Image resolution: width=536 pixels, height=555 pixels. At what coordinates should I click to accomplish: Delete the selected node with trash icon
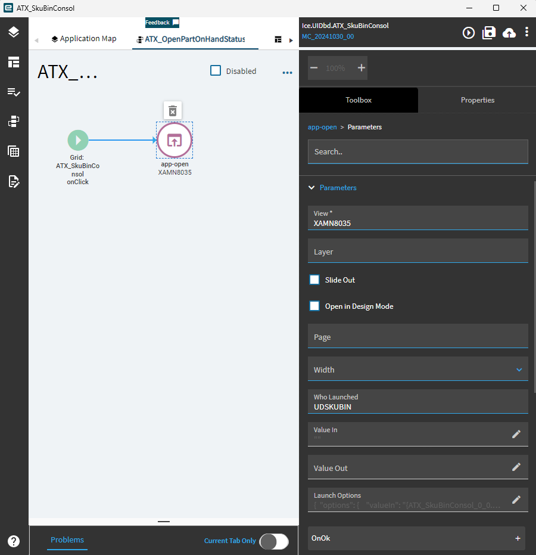(173, 111)
